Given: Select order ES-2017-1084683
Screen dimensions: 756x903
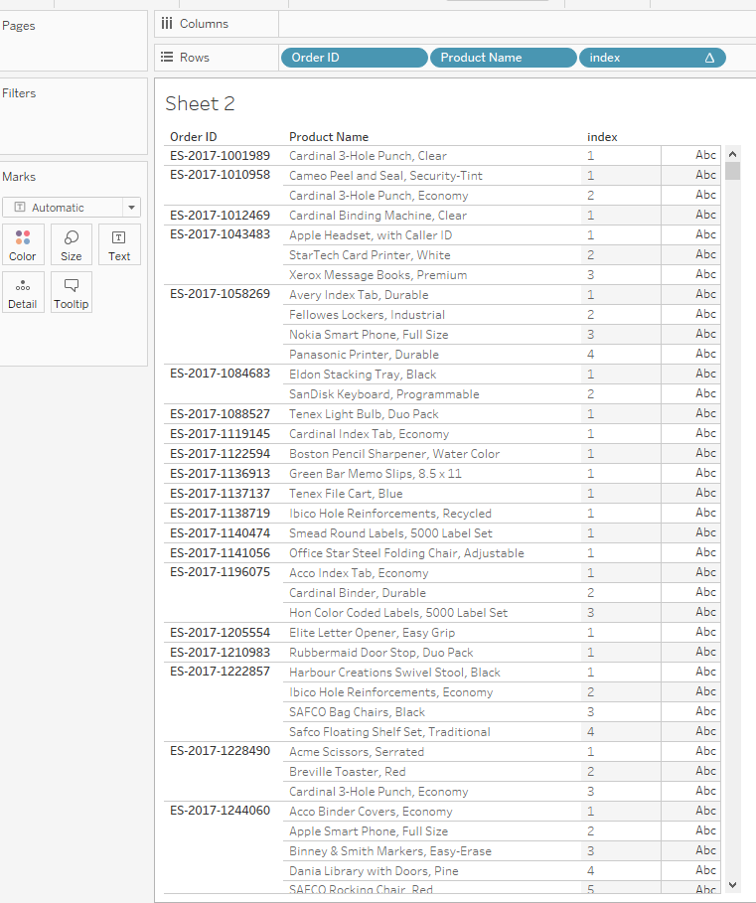Looking at the screenshot, I should [x=220, y=374].
